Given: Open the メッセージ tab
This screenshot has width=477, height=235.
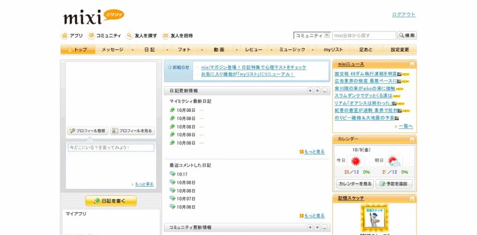Looking at the screenshot, I should pyautogui.click(x=113, y=50).
